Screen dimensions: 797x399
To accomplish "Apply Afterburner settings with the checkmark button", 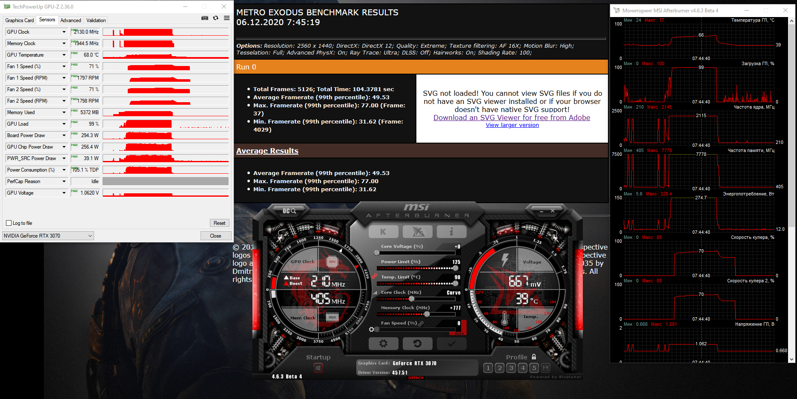I will [x=451, y=344].
